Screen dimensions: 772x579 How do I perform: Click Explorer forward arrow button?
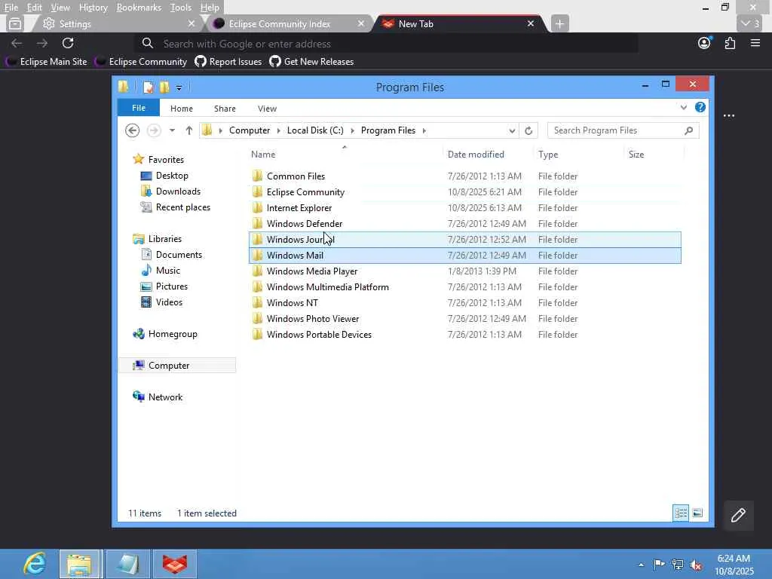[154, 130]
